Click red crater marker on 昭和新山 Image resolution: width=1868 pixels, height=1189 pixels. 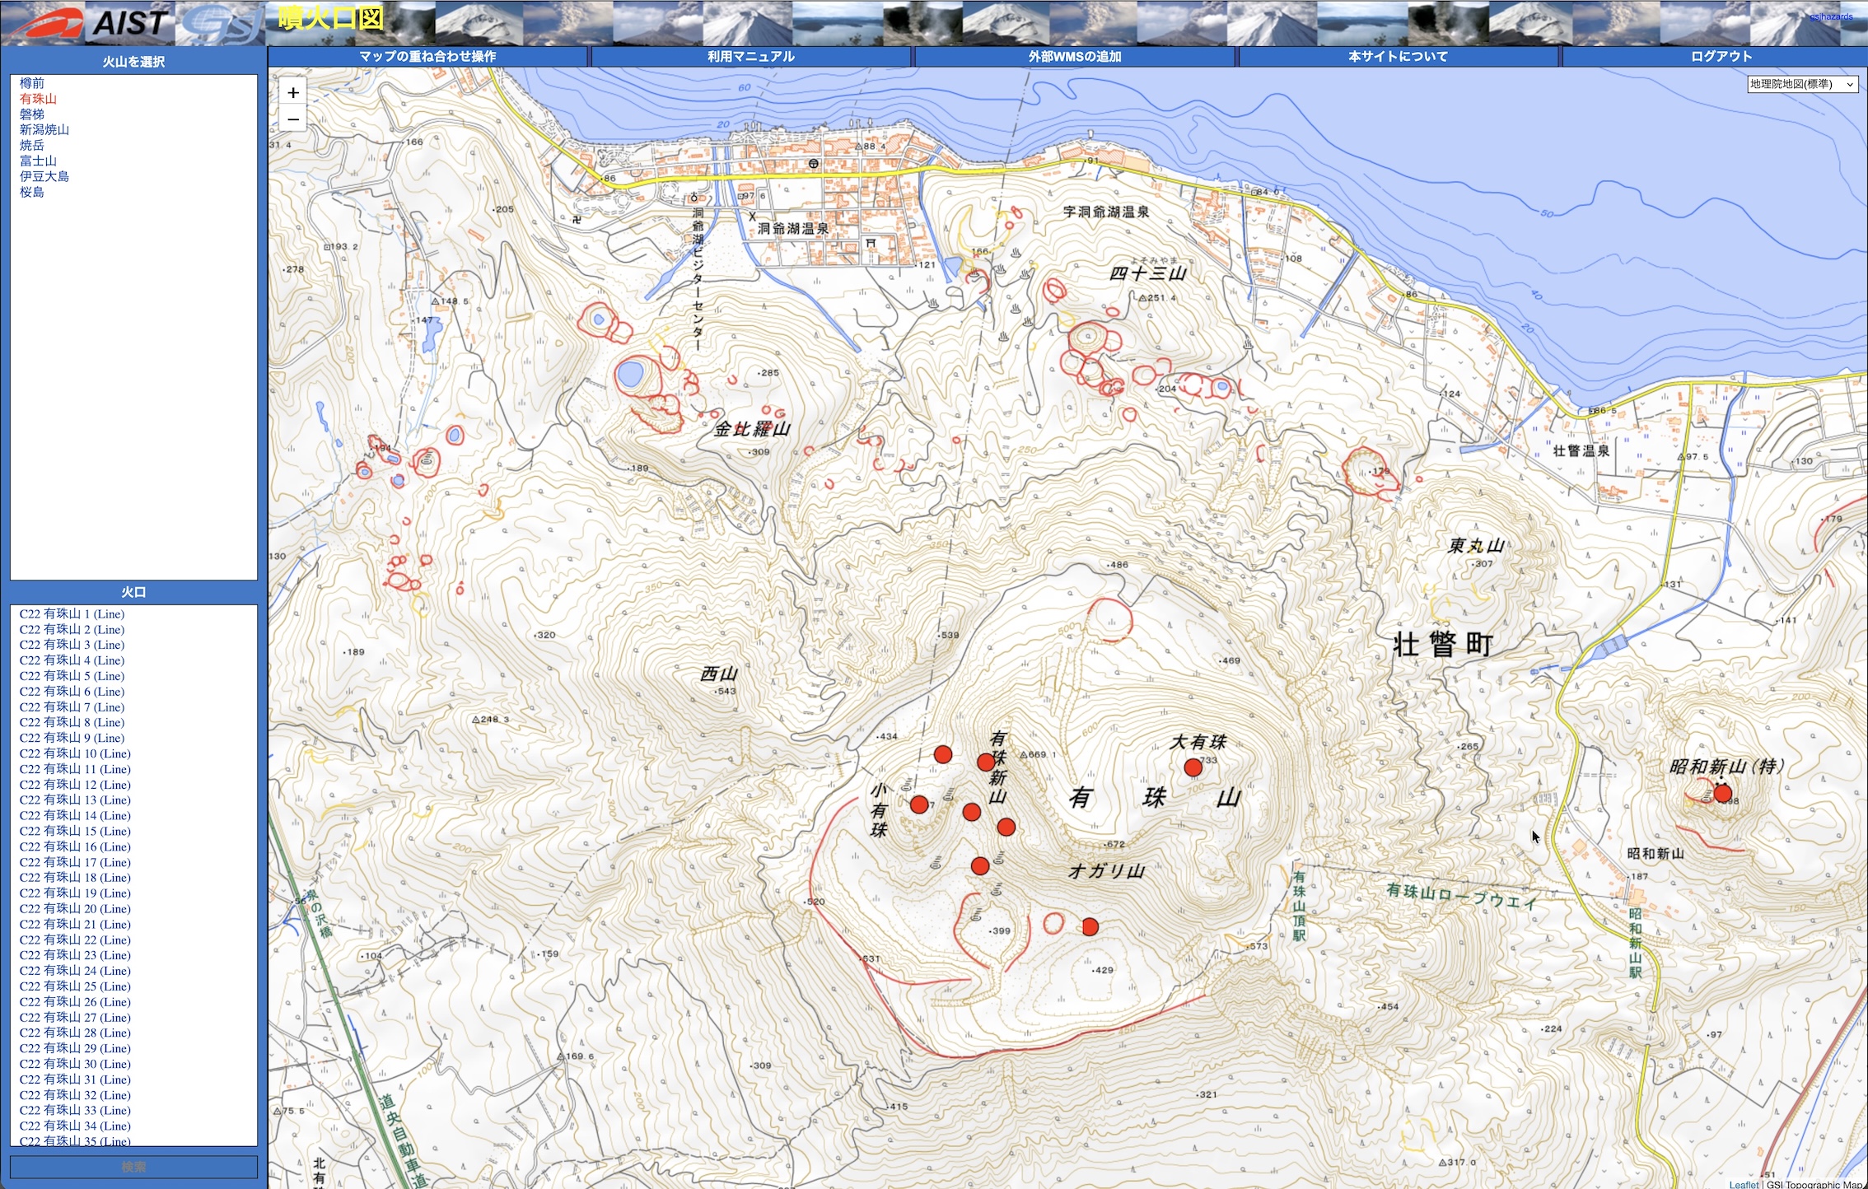point(1722,793)
